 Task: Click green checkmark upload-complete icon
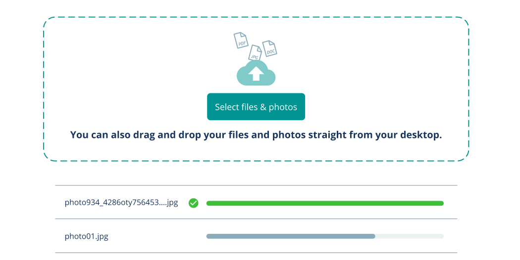tap(193, 203)
